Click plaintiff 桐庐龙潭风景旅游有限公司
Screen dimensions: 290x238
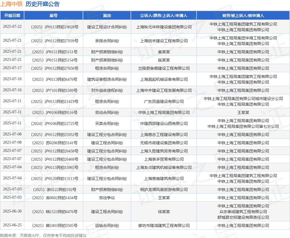(x=164, y=190)
